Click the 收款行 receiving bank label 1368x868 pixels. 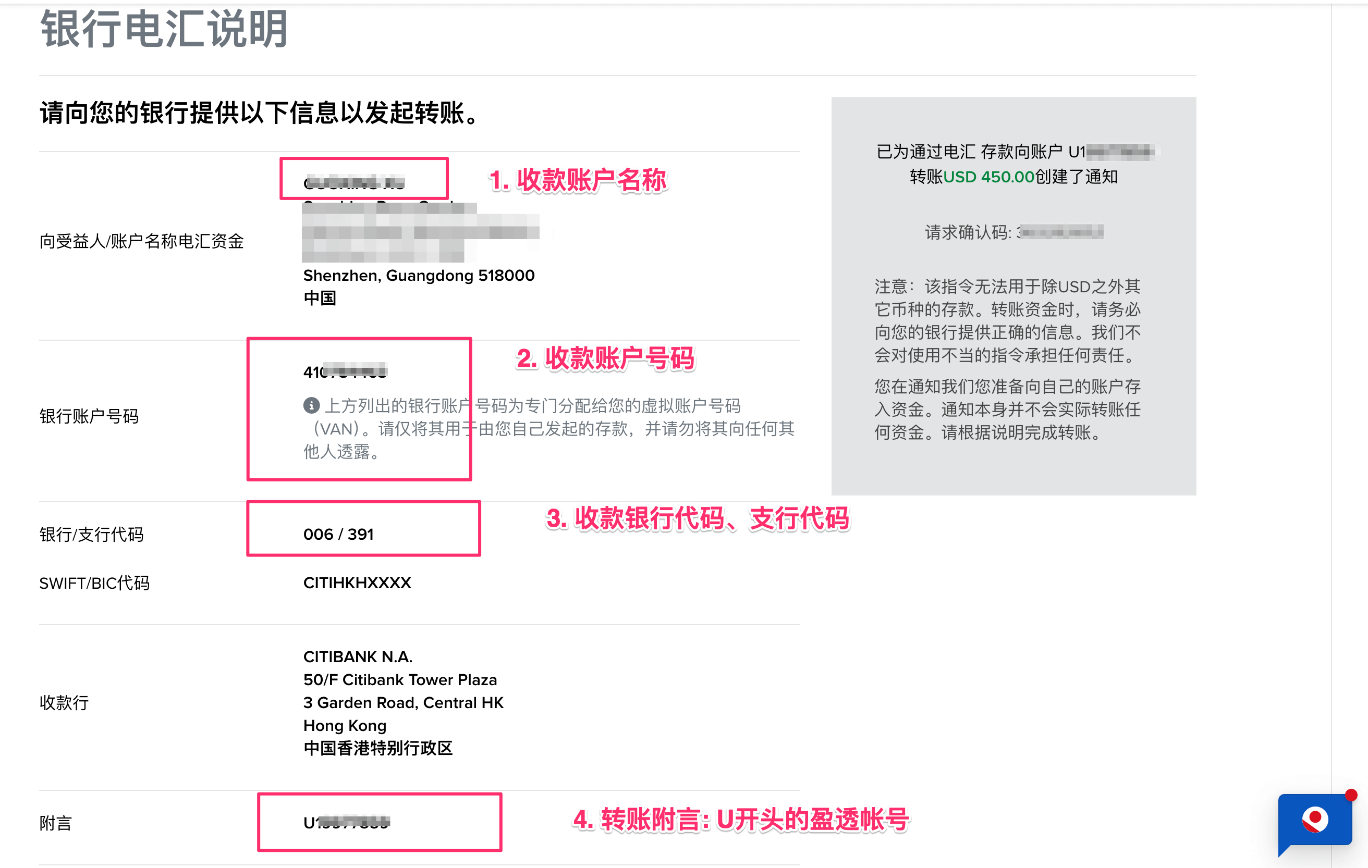coord(64,703)
